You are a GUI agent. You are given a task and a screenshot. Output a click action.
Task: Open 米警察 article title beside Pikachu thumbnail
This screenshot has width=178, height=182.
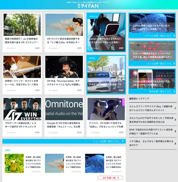(33, 162)
